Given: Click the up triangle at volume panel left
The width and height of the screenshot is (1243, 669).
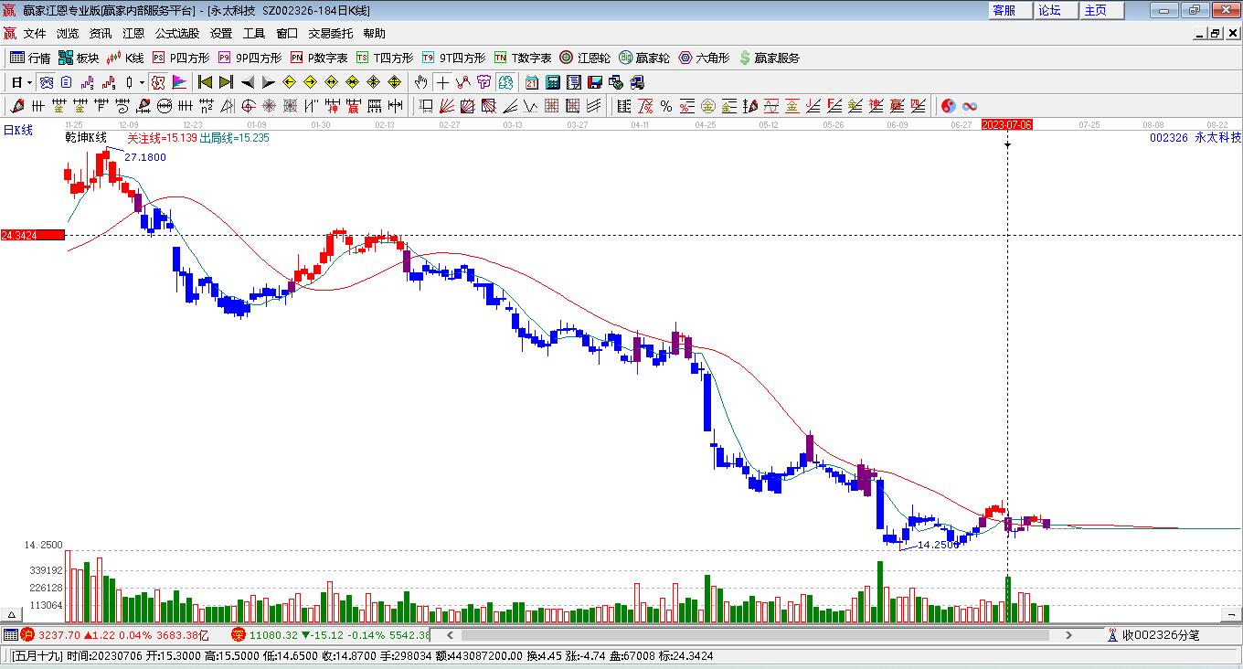Looking at the screenshot, I should point(13,614).
